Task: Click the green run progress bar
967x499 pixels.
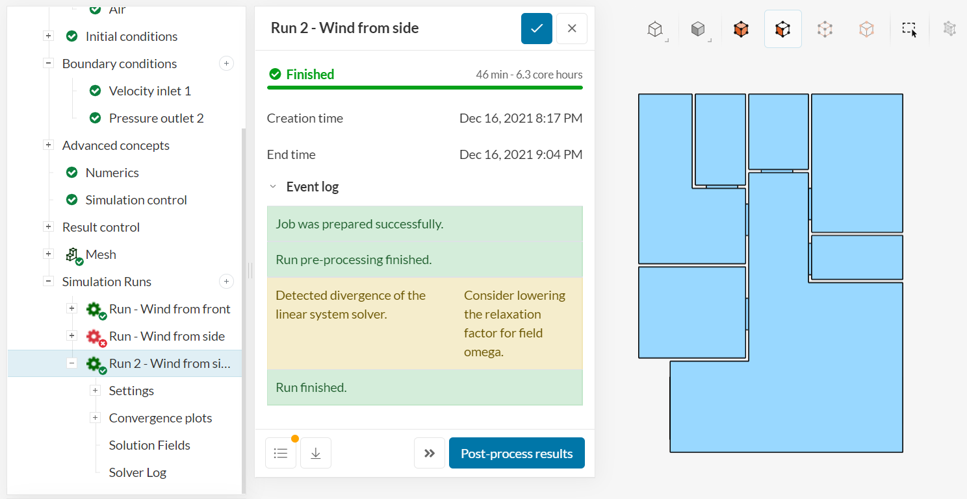Action: (424, 87)
